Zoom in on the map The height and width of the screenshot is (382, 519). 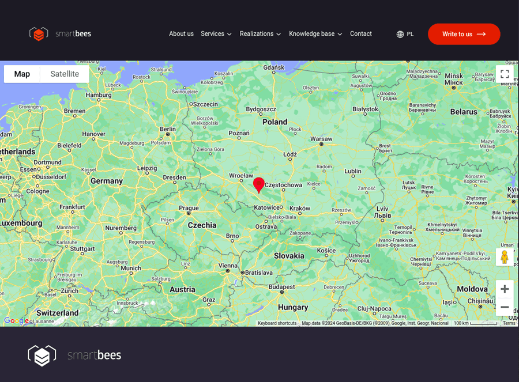click(505, 289)
